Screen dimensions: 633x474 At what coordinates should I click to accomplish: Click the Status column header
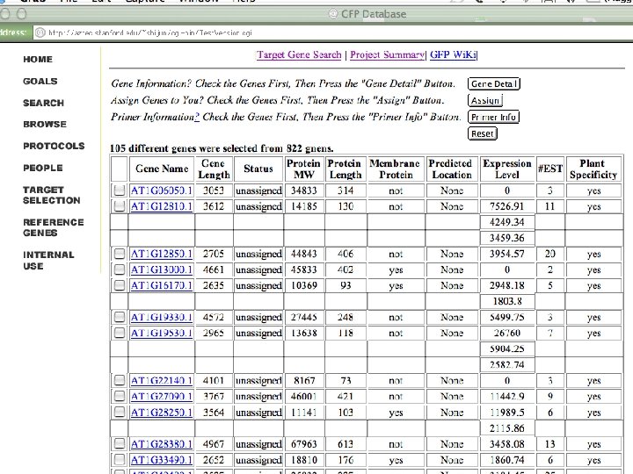258,169
